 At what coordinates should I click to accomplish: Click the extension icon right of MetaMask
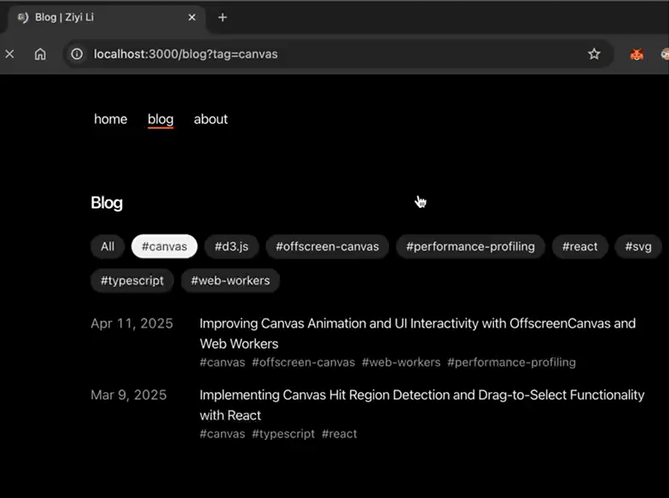(x=665, y=55)
